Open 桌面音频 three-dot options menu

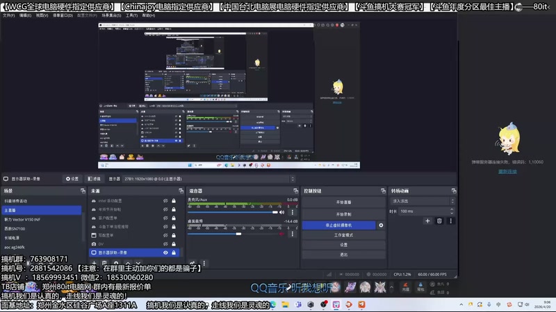pos(292,234)
